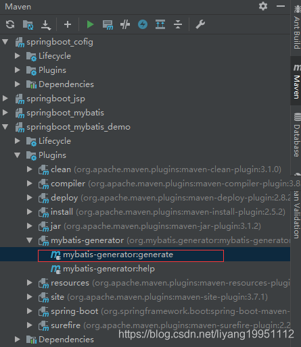Viewport: 301px width, 347px height.
Task: Click generate goal m icon
Action: [55, 255]
